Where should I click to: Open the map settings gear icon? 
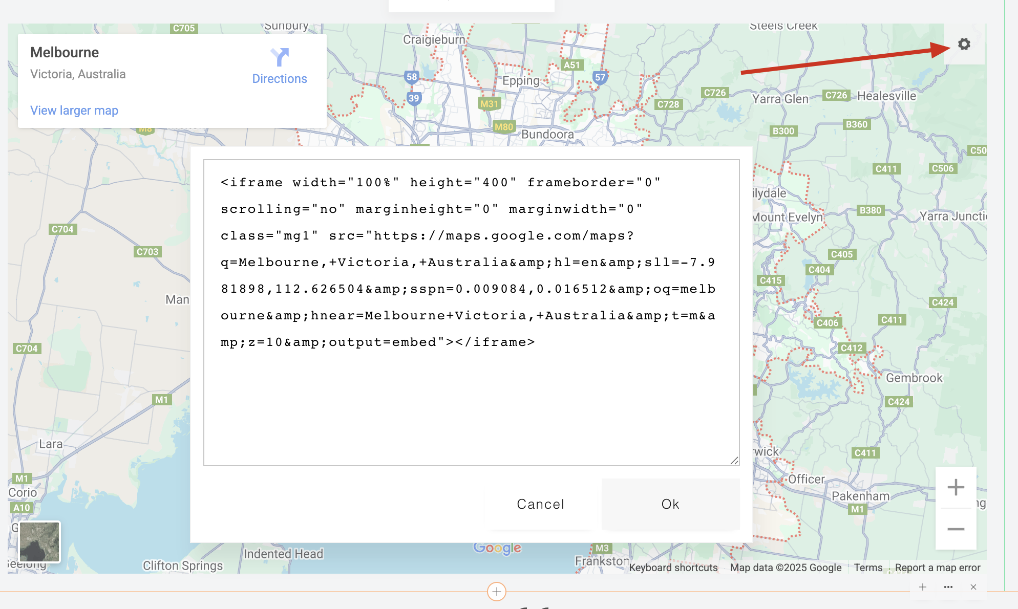[964, 44]
